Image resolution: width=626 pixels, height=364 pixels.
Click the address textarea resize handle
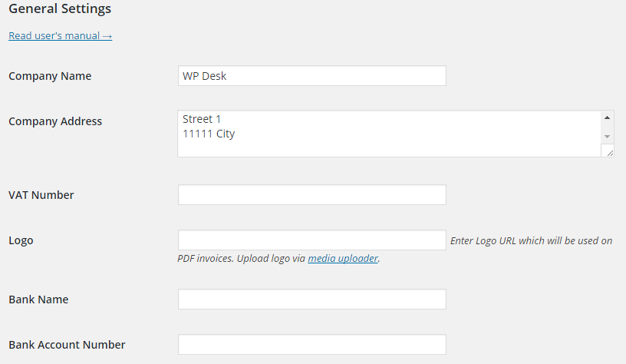coord(609,152)
